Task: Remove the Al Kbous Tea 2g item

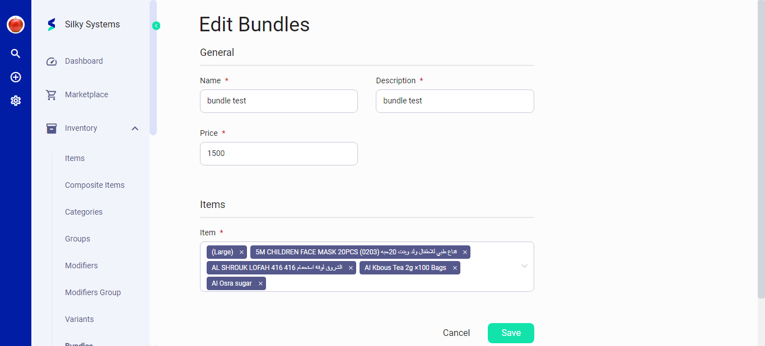Action: tap(454, 268)
